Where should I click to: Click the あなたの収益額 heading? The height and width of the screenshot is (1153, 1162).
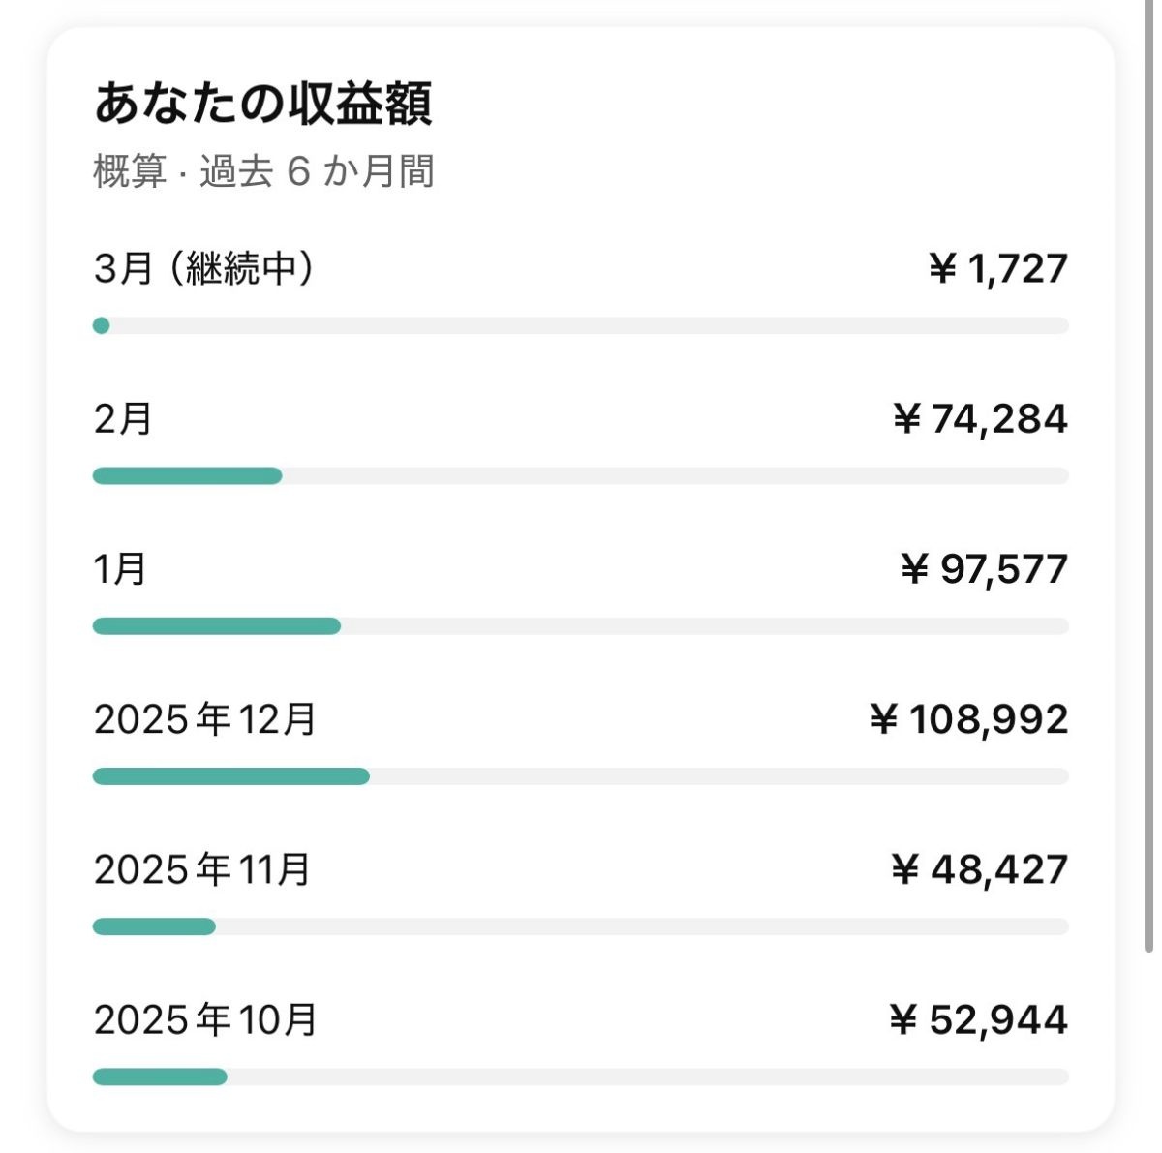[x=262, y=104]
